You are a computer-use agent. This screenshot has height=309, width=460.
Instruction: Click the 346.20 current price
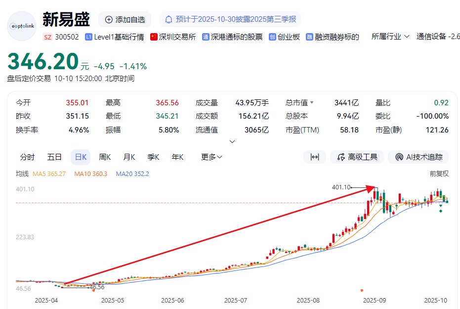pyautogui.click(x=43, y=62)
